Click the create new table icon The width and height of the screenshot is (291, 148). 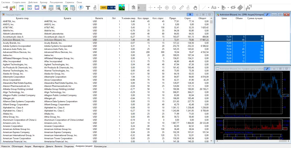(21, 8)
